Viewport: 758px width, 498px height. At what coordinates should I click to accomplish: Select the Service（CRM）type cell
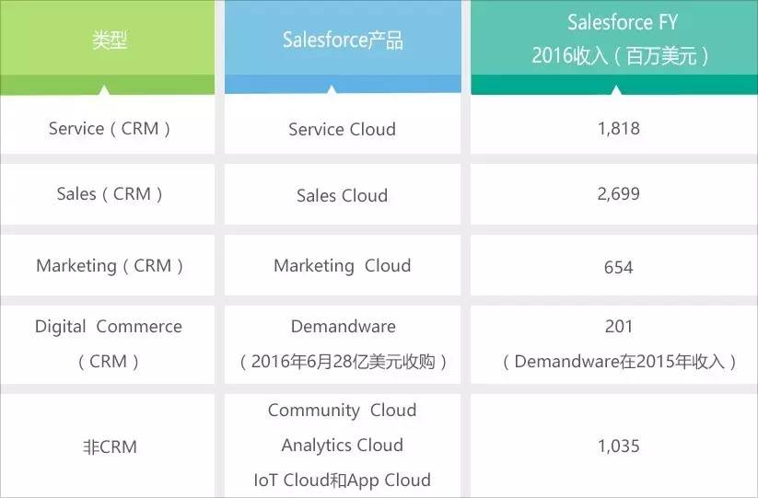tap(109, 128)
